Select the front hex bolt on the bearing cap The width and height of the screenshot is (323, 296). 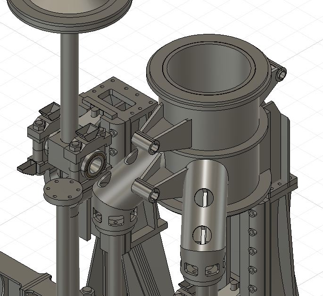click(75, 145)
